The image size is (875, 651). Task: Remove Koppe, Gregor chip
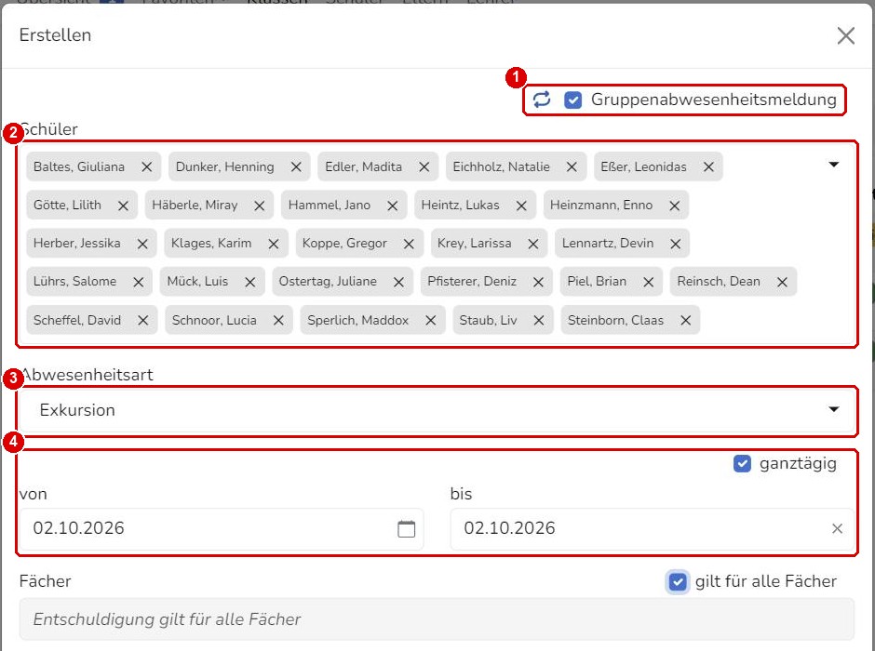[409, 244]
